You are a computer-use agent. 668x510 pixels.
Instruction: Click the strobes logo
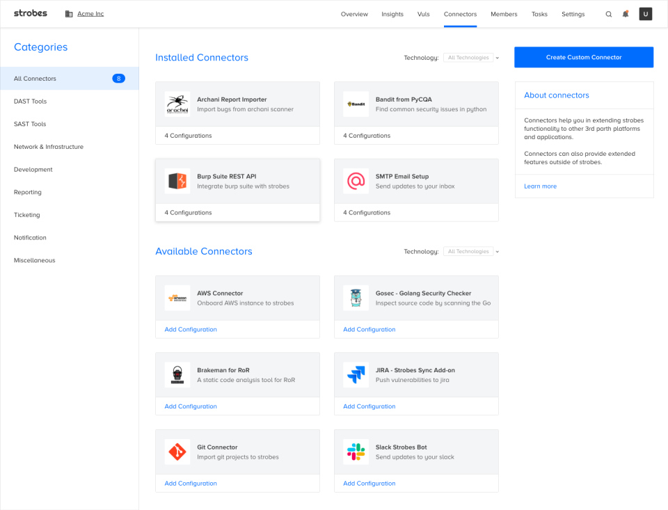[x=30, y=13]
